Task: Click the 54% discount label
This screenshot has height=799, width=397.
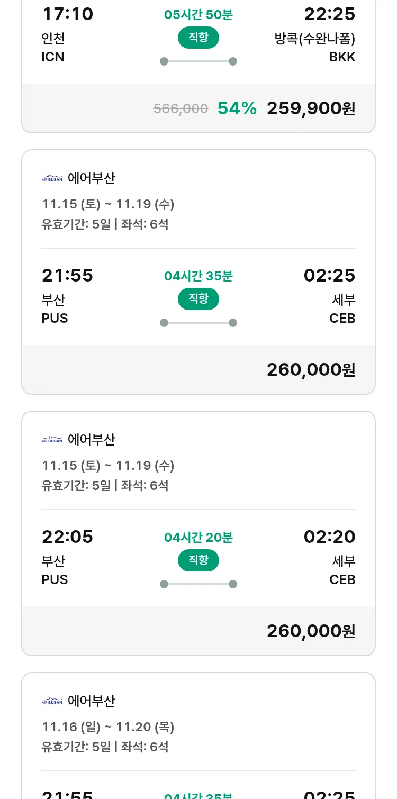Action: [237, 108]
